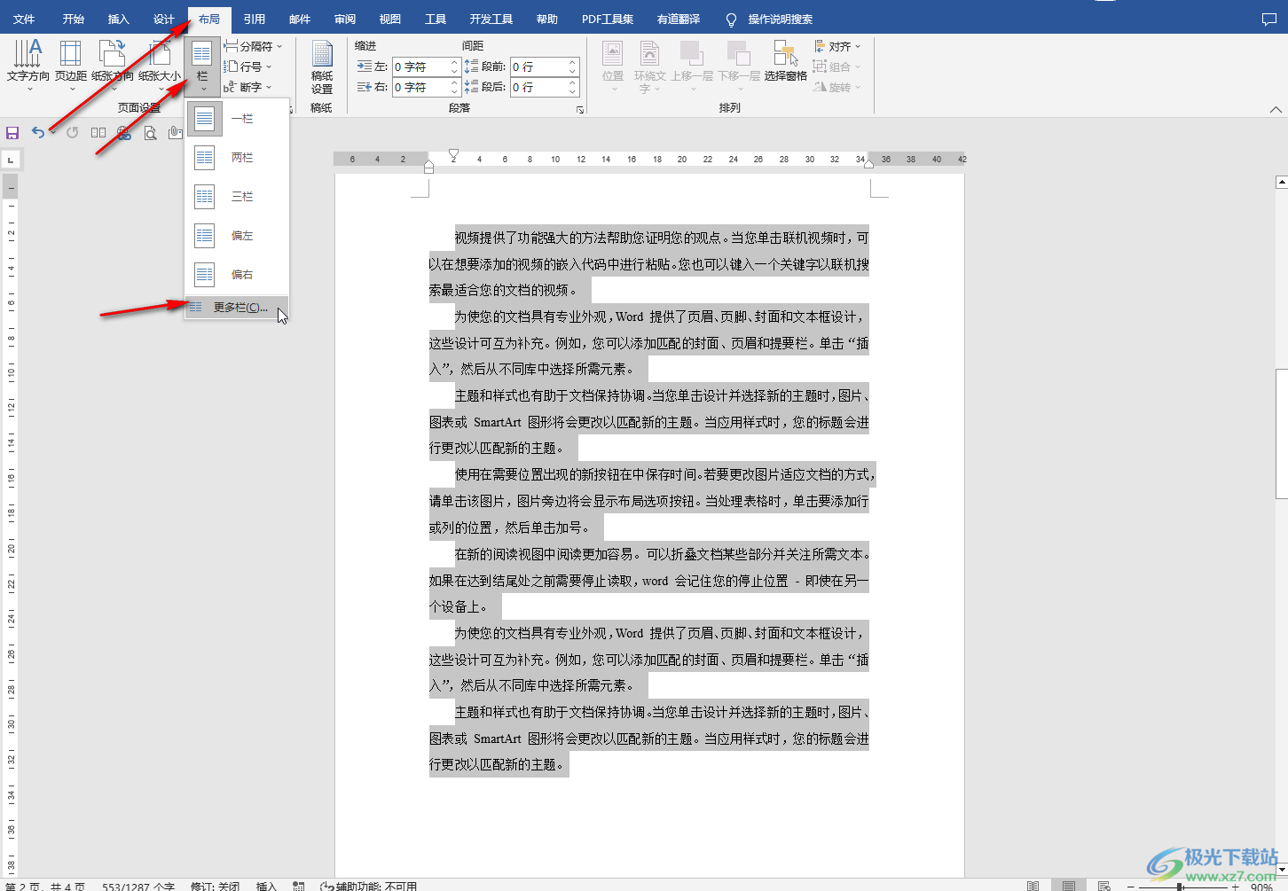
Task: Open the PDF工具集 tab
Action: point(608,19)
